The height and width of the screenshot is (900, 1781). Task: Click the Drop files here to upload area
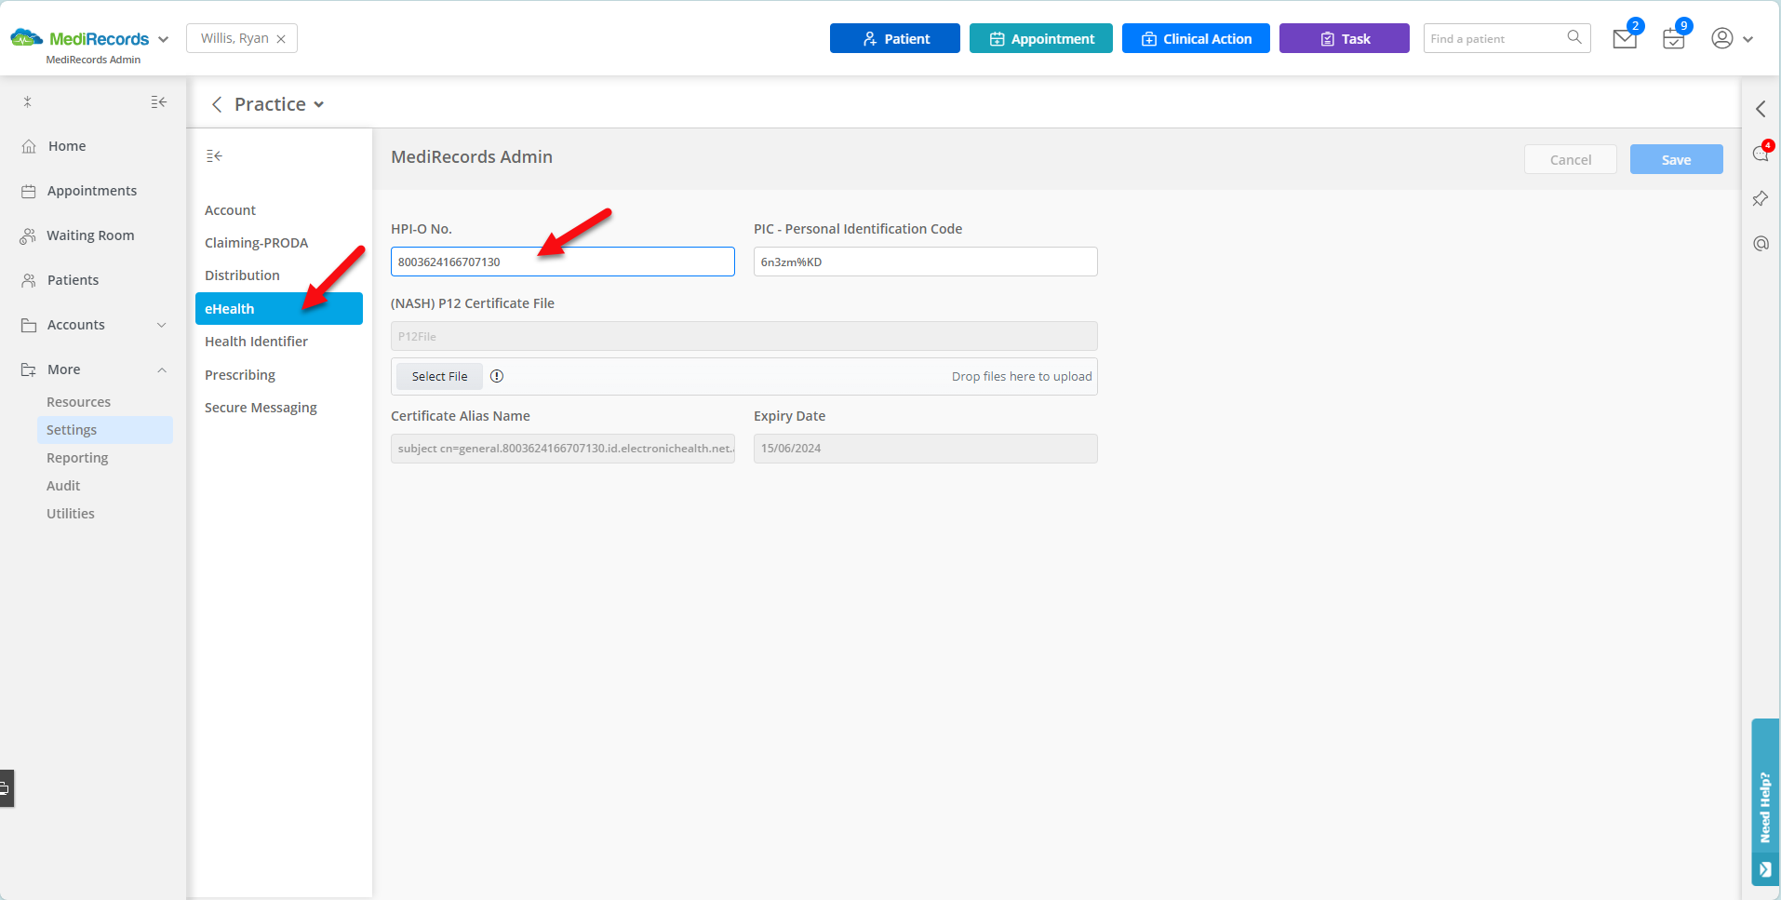pyautogui.click(x=1022, y=376)
